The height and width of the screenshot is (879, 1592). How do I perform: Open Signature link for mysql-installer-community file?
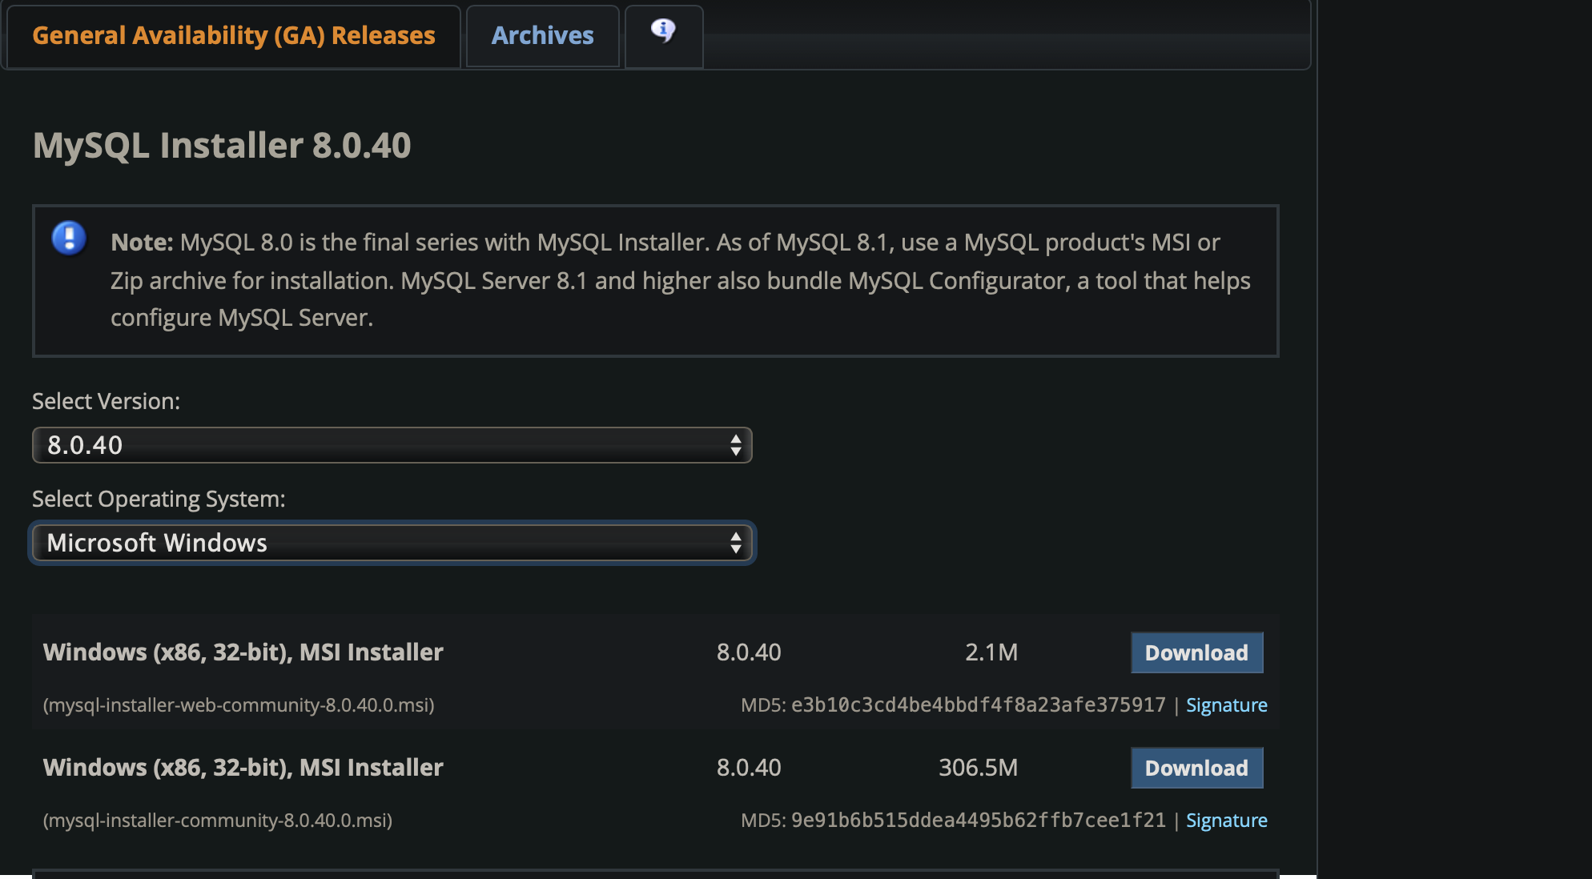[x=1226, y=821]
